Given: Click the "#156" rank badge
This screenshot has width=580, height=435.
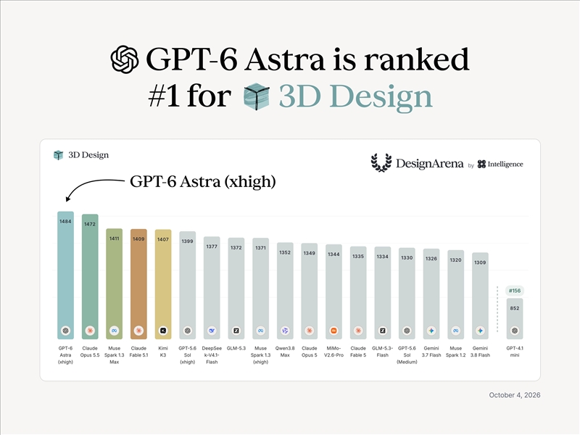Looking at the screenshot, I should [x=515, y=291].
